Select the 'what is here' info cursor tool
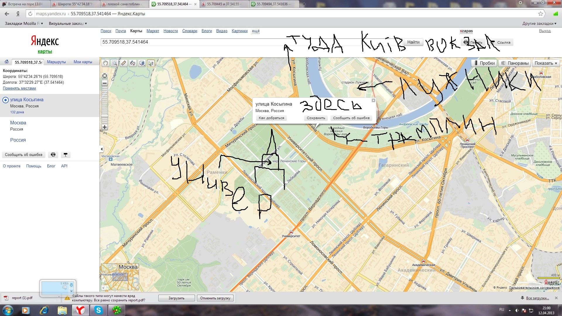562x316 pixels. pyautogui.click(x=151, y=63)
